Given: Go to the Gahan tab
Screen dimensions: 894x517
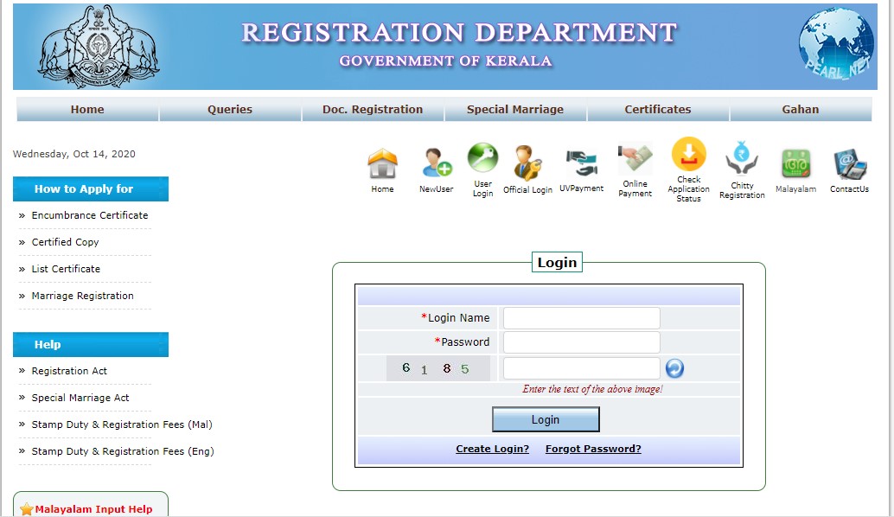Looking at the screenshot, I should pyautogui.click(x=801, y=110).
